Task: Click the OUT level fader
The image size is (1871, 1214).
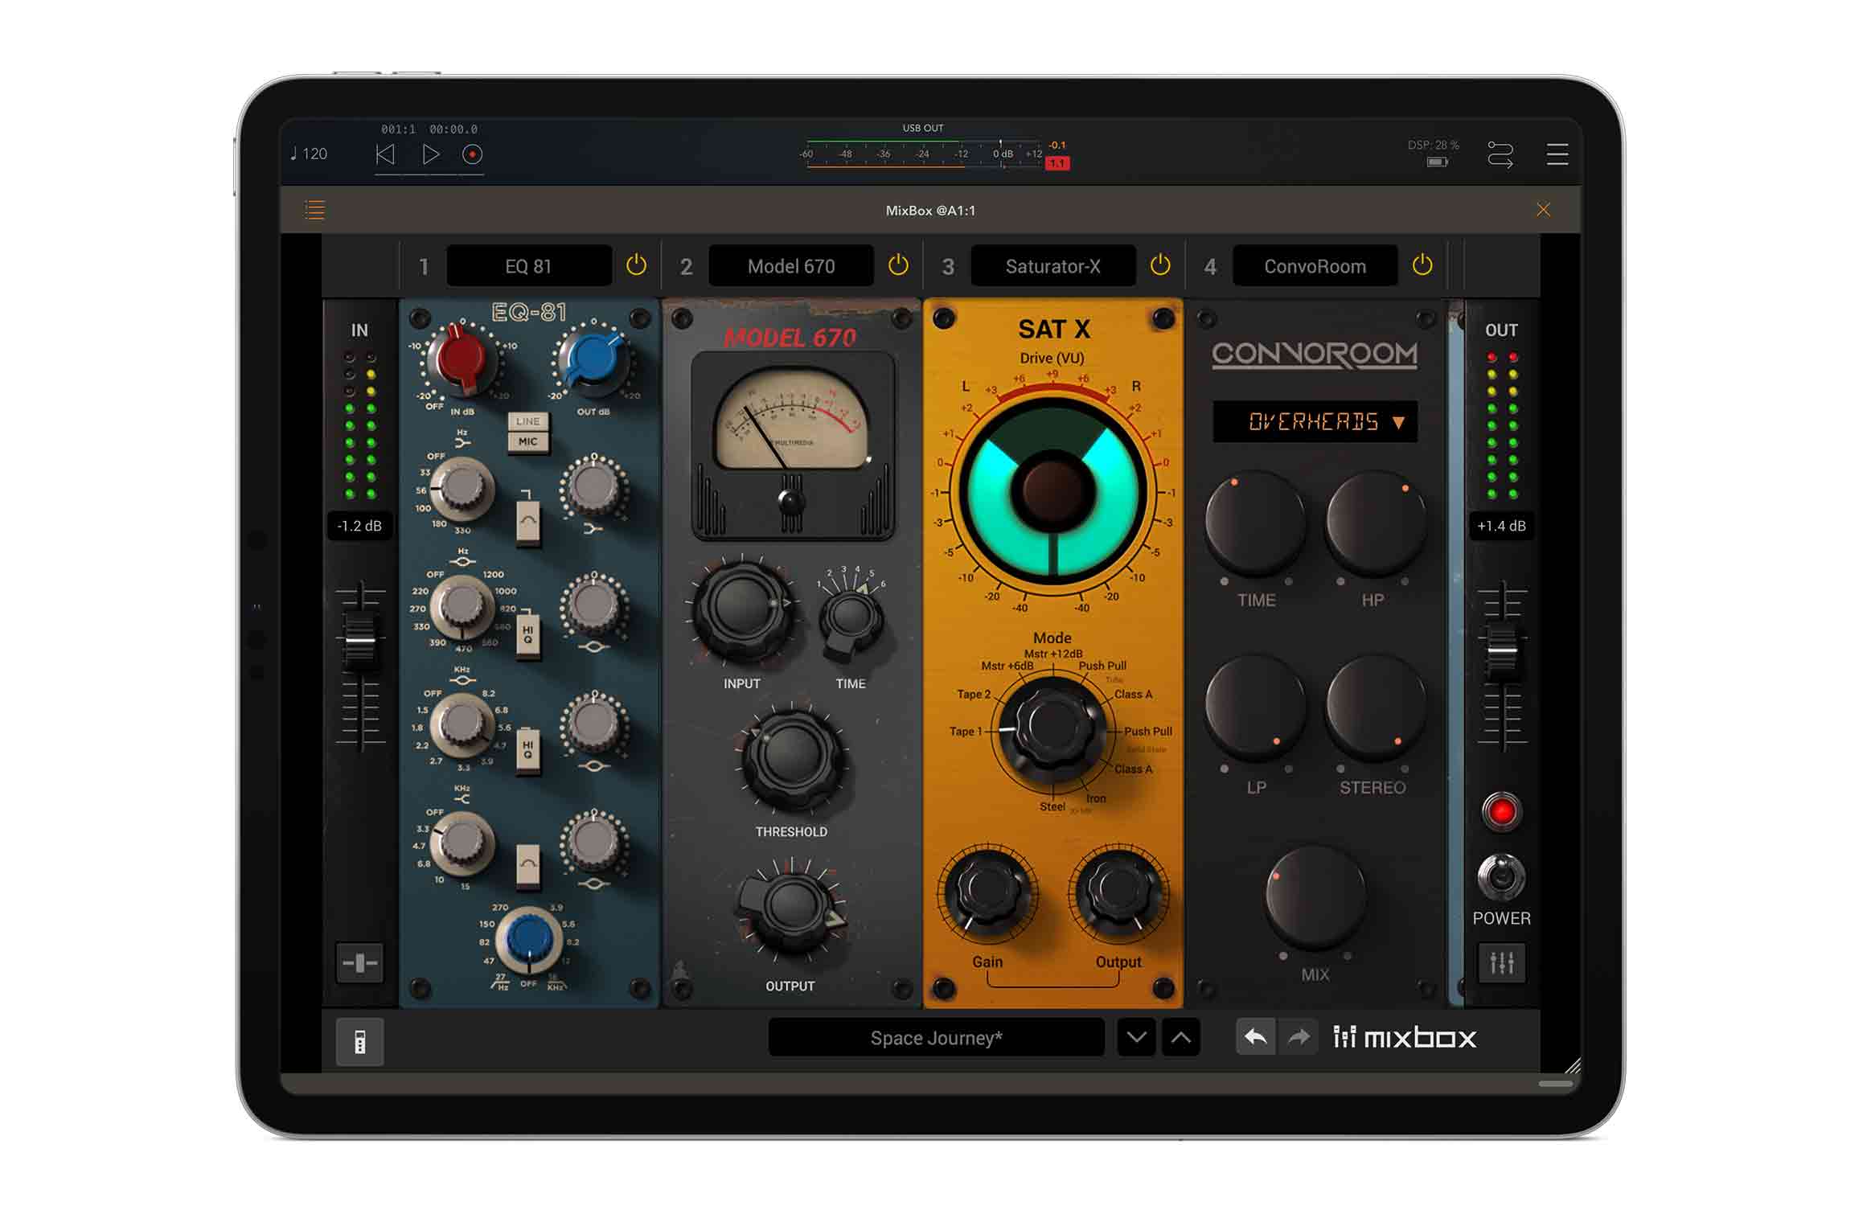Action: [1501, 651]
